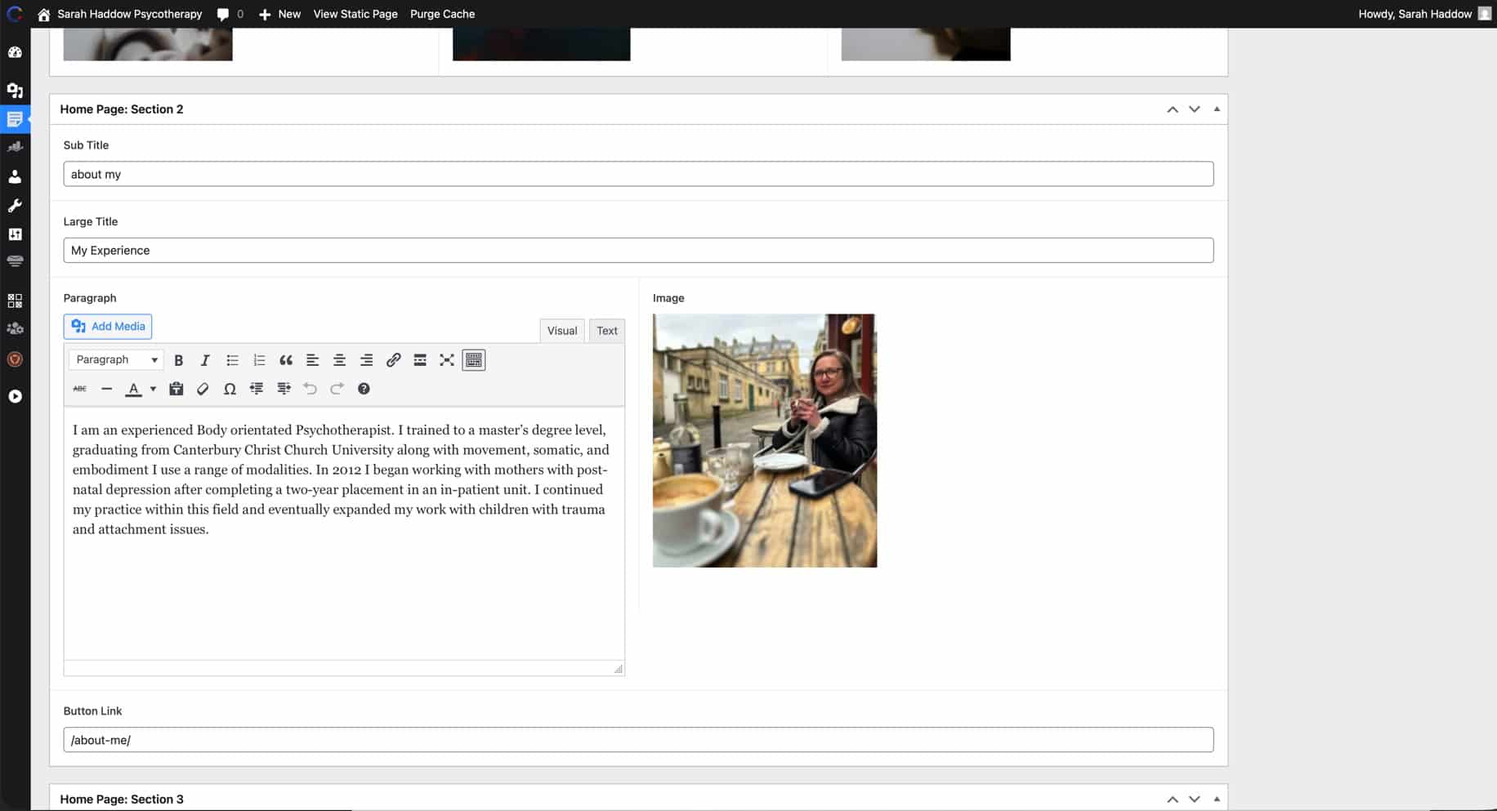
Task: Insert a numbered list
Action: pyautogui.click(x=259, y=360)
